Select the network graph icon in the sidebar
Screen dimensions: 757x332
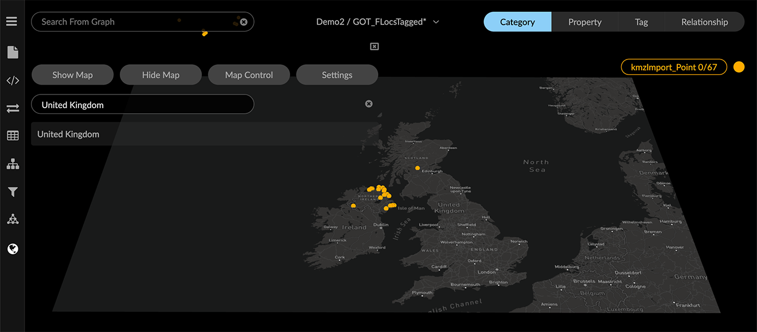12,219
